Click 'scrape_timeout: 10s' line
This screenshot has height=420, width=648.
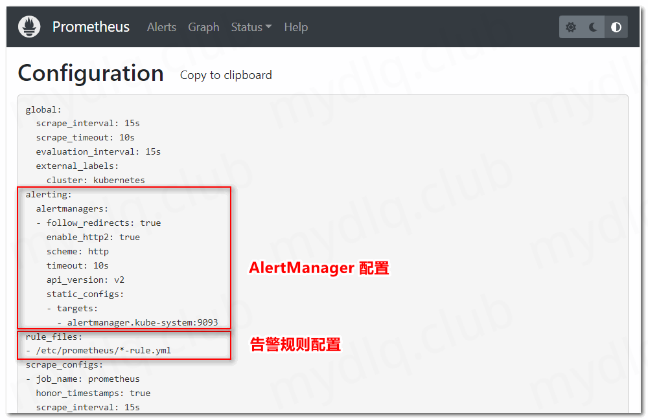[85, 137]
